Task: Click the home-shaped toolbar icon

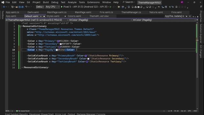Action: click(x=135, y=7)
